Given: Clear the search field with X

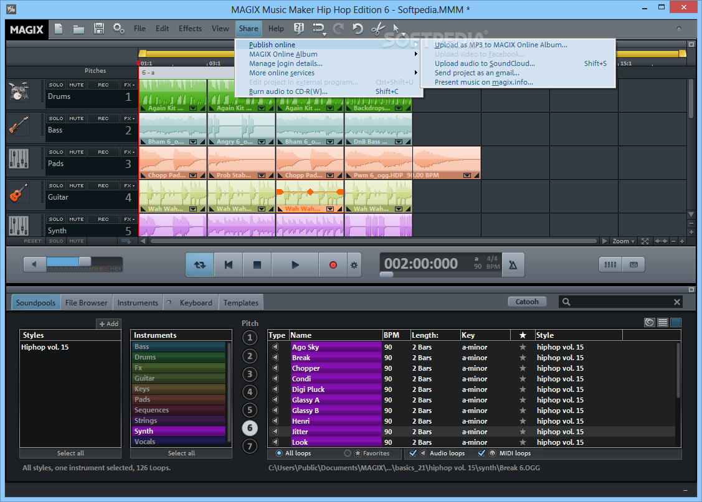Looking at the screenshot, I should point(677,302).
